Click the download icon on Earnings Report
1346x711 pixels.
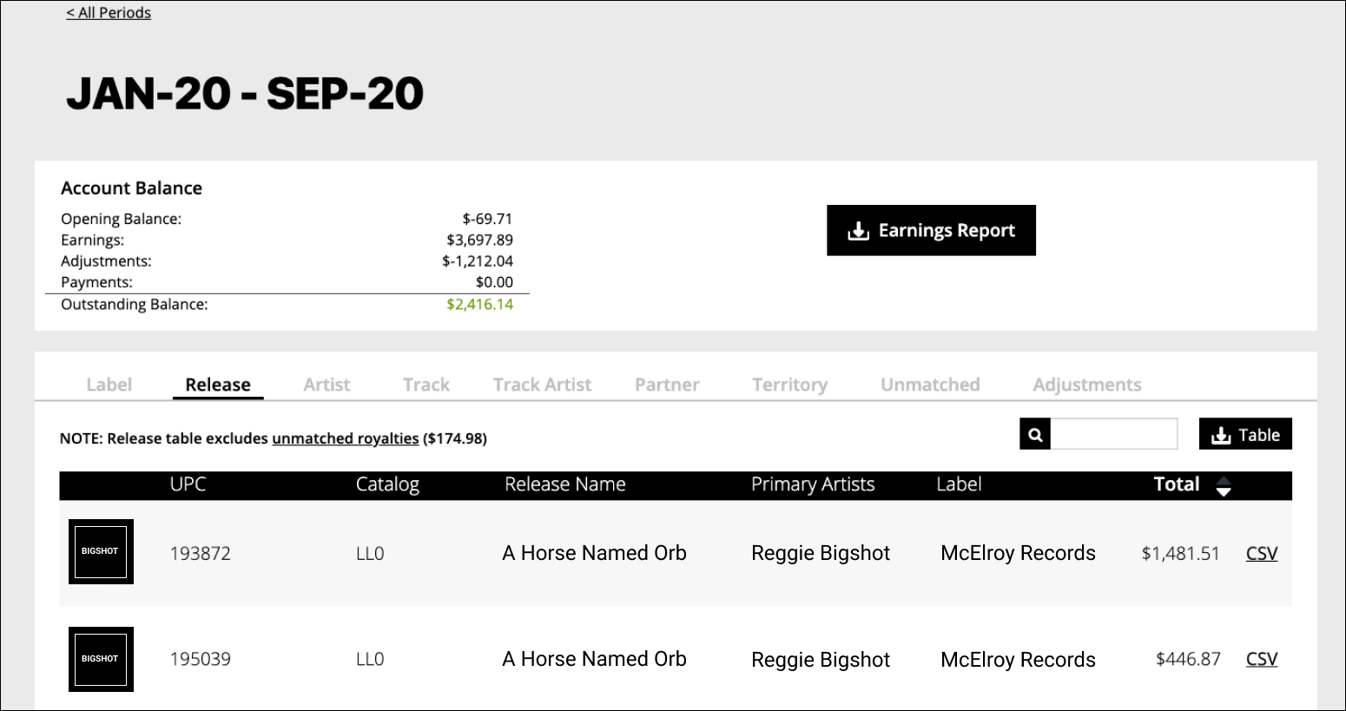858,231
